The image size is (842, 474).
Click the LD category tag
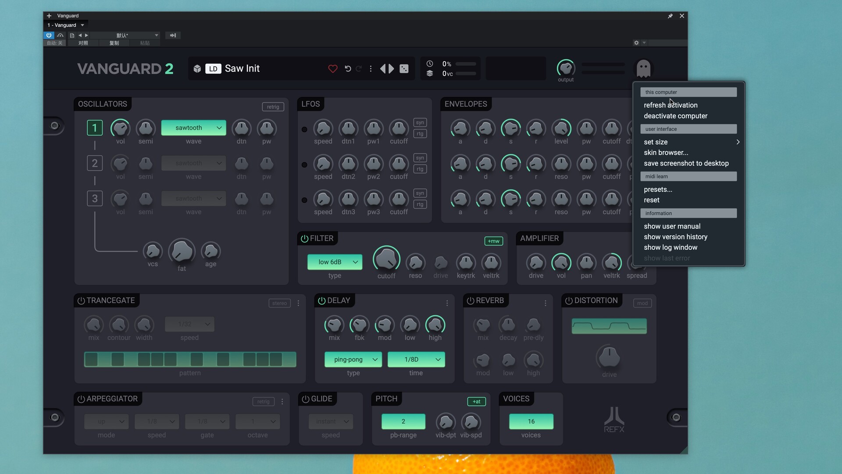tap(213, 68)
